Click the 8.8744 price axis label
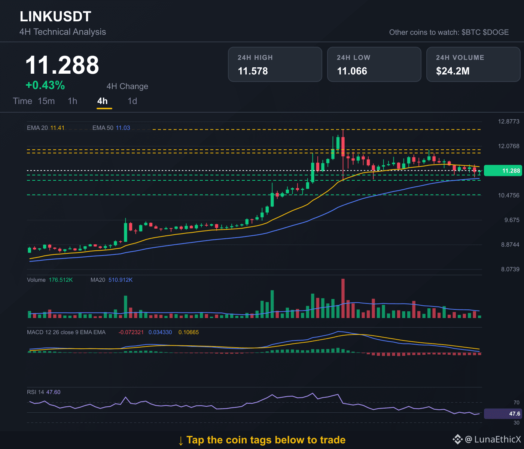The width and height of the screenshot is (524, 449). (x=510, y=245)
